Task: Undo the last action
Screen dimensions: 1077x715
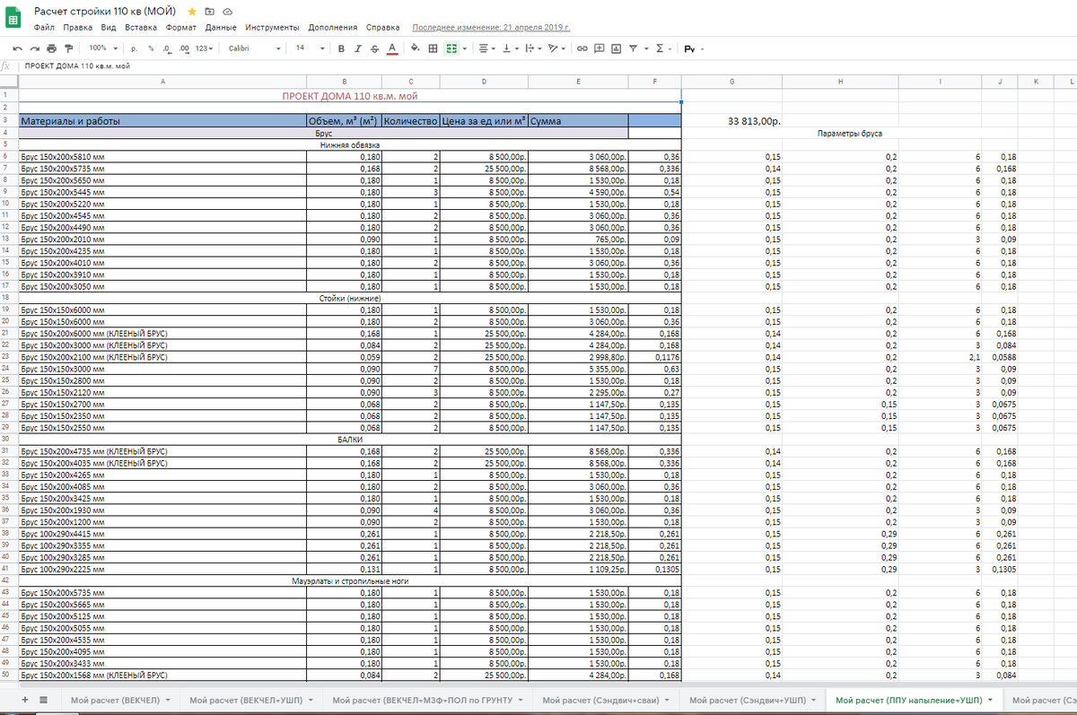Action: pos(17,48)
